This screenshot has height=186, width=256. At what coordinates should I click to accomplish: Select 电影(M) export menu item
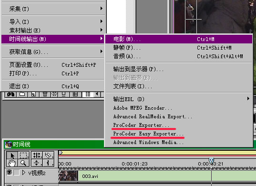(179, 39)
